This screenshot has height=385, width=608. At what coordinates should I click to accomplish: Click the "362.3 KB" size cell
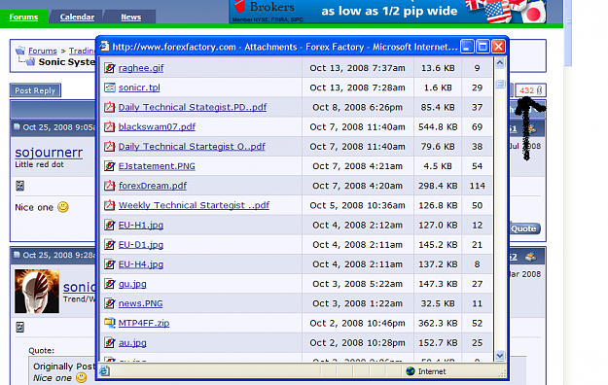point(438,323)
